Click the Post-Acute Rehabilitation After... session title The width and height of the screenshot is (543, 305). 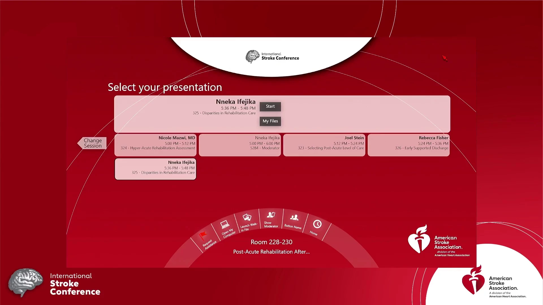point(271,252)
